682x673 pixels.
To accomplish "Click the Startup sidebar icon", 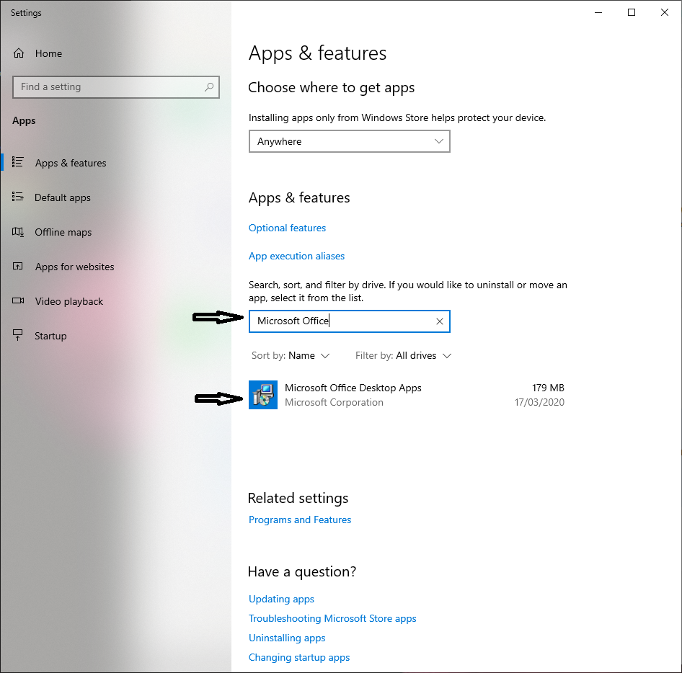I will pos(18,335).
